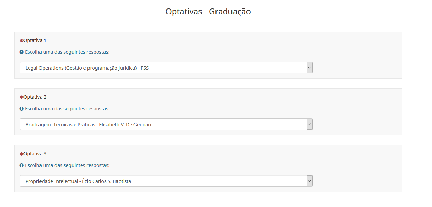Click the red required asterisk beside Optativa 3

(21, 154)
